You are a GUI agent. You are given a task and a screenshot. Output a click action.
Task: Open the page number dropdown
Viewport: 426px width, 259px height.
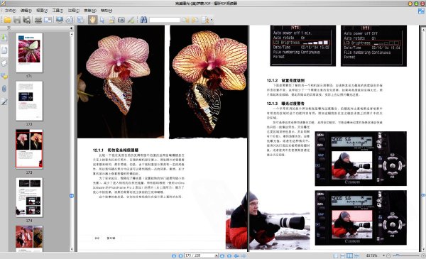point(217,255)
